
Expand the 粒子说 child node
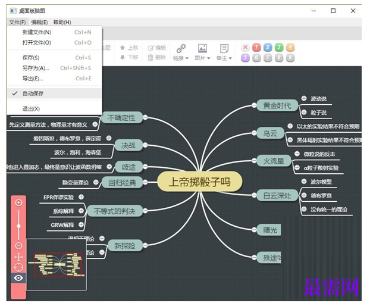coord(304,112)
